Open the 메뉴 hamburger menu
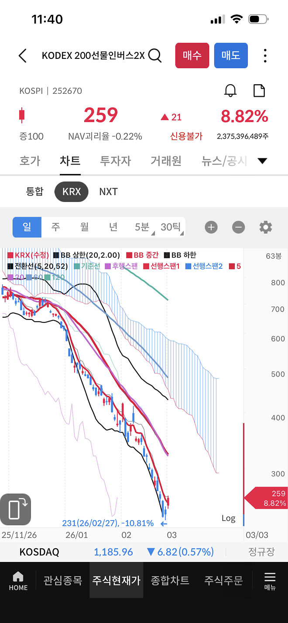The image size is (288, 623). pos(270,581)
